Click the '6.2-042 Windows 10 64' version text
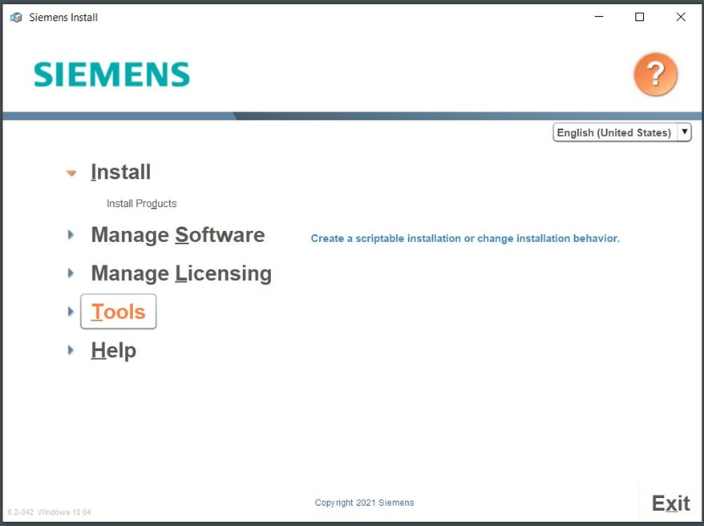The image size is (704, 526). tap(49, 512)
